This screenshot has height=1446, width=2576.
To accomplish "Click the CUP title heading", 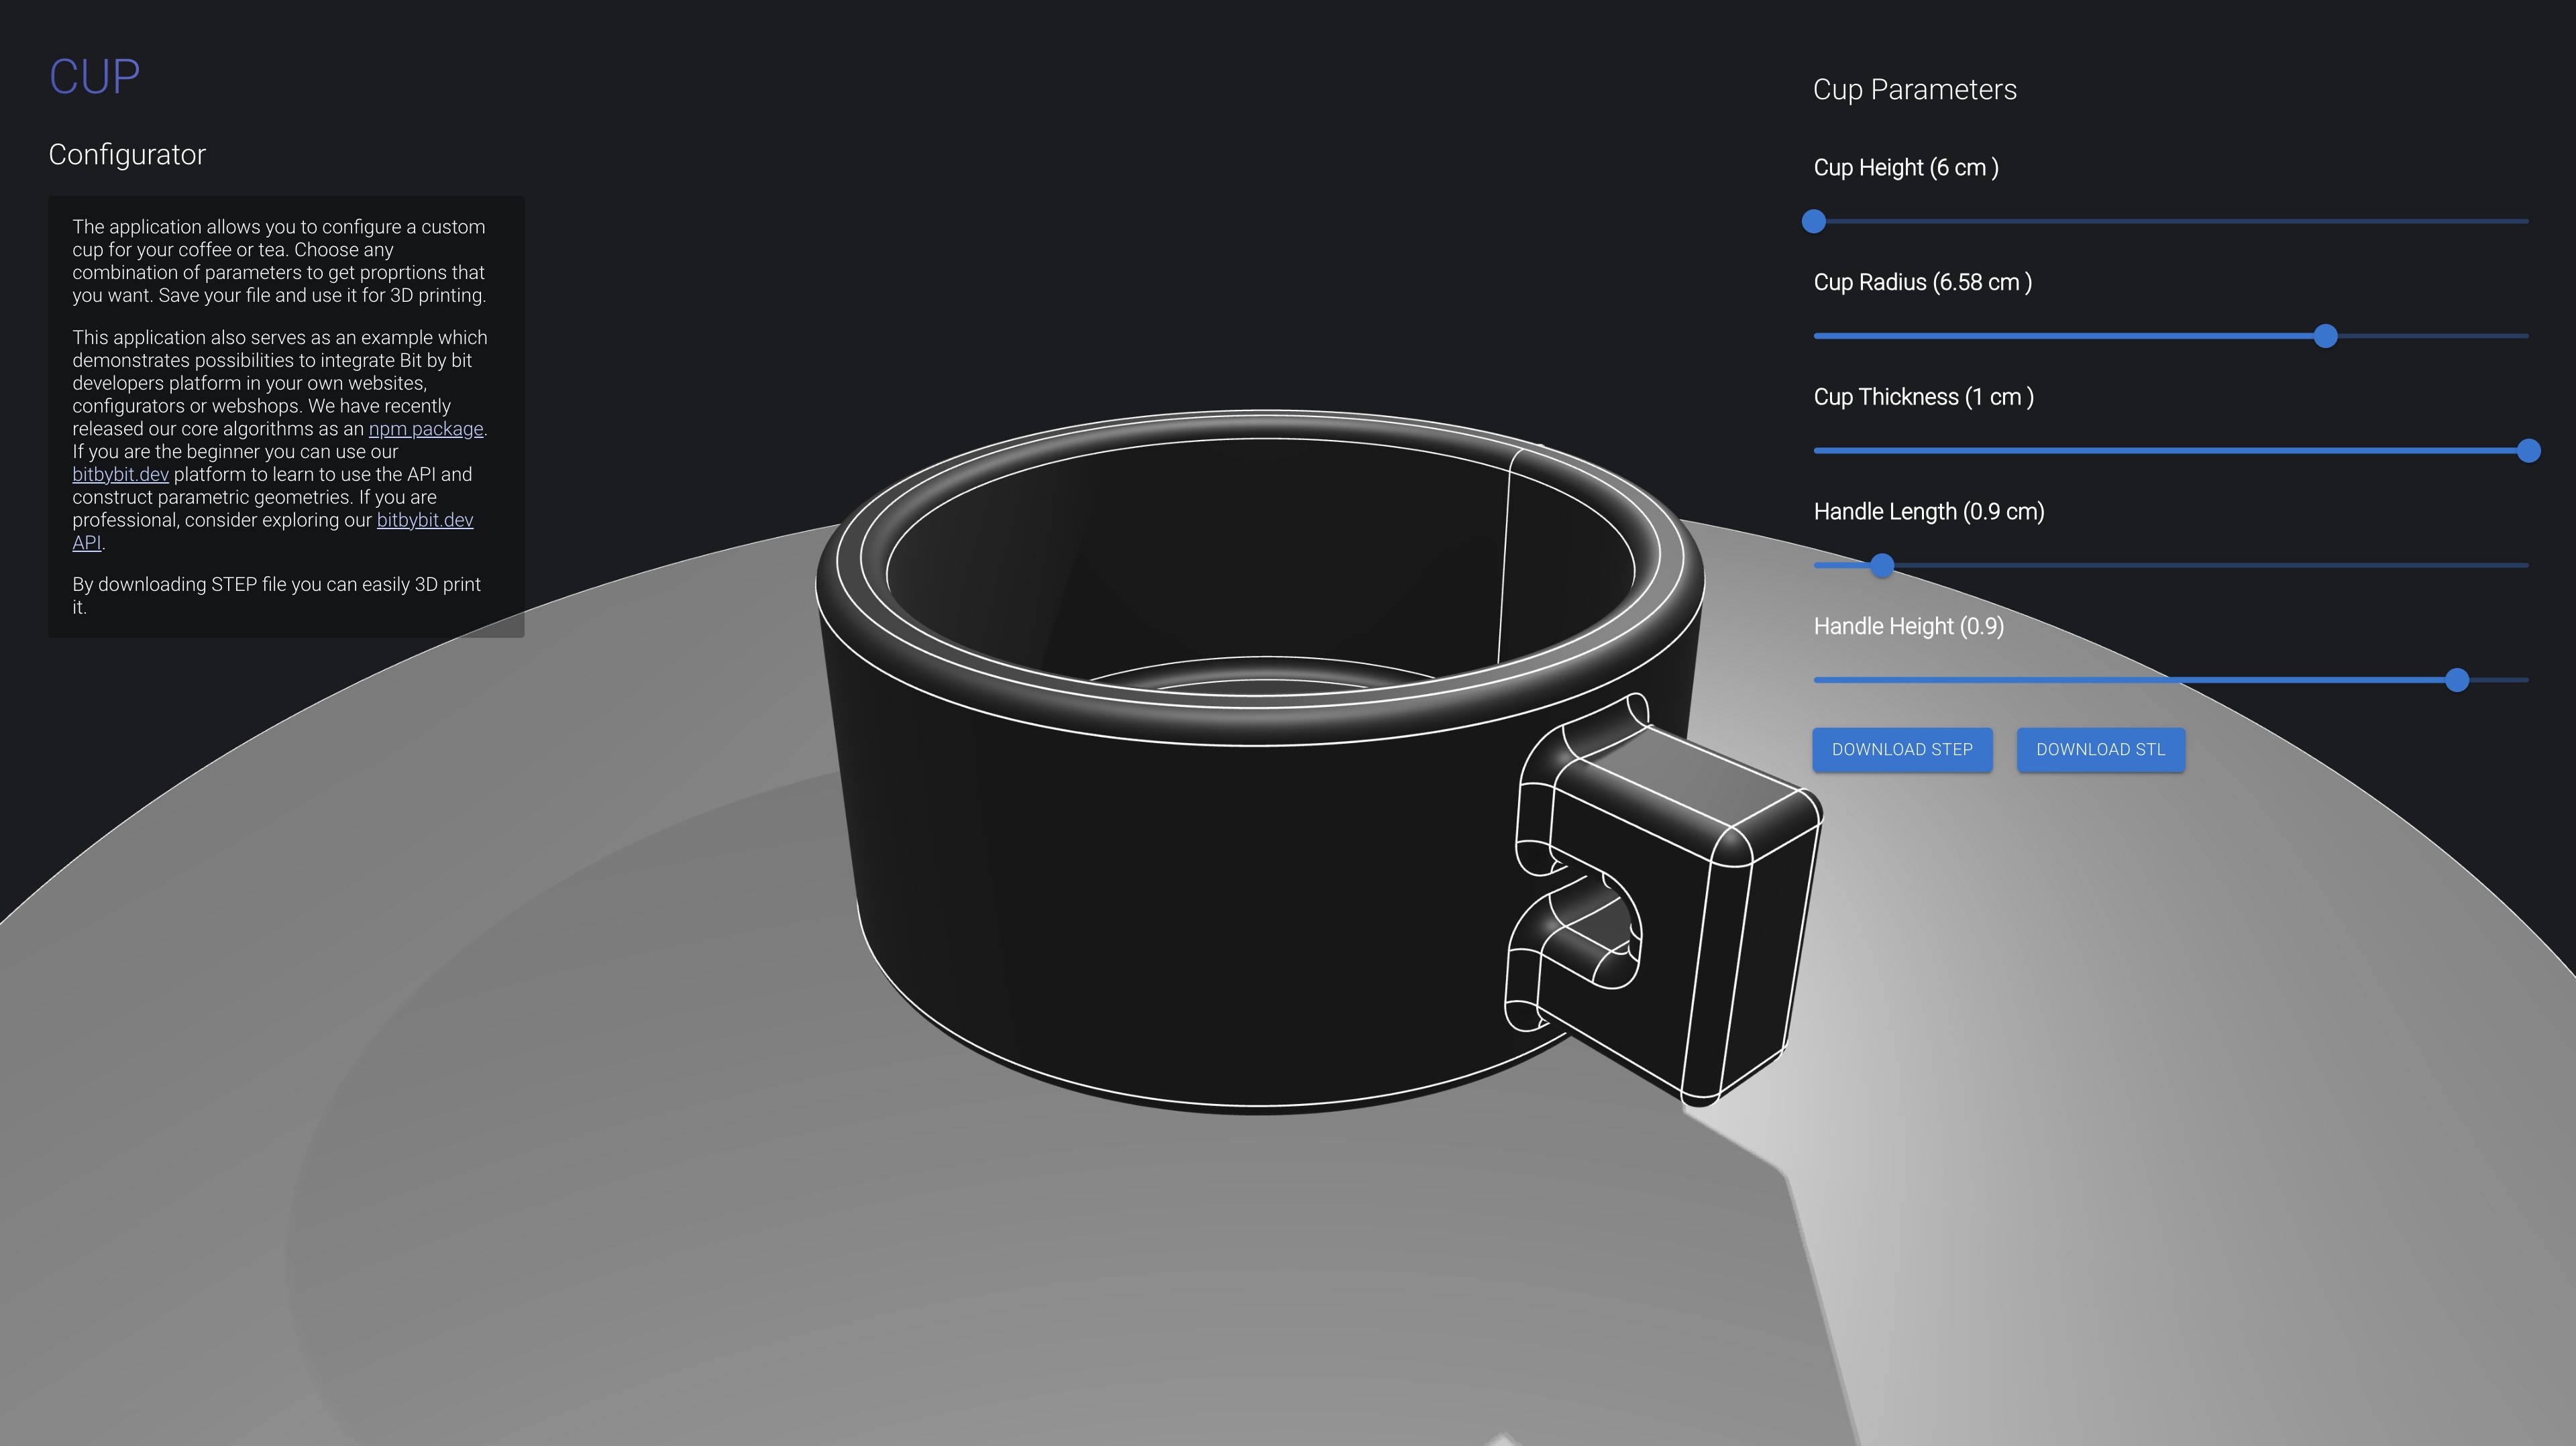I will point(95,77).
